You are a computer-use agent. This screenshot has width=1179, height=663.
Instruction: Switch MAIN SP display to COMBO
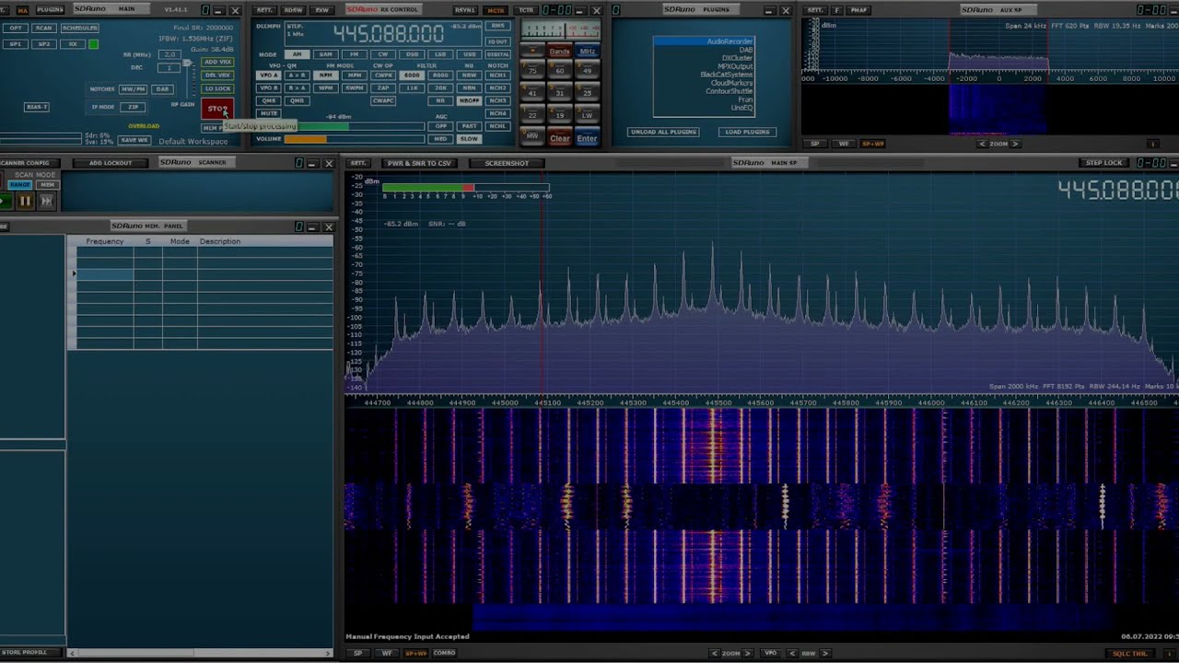click(x=444, y=653)
